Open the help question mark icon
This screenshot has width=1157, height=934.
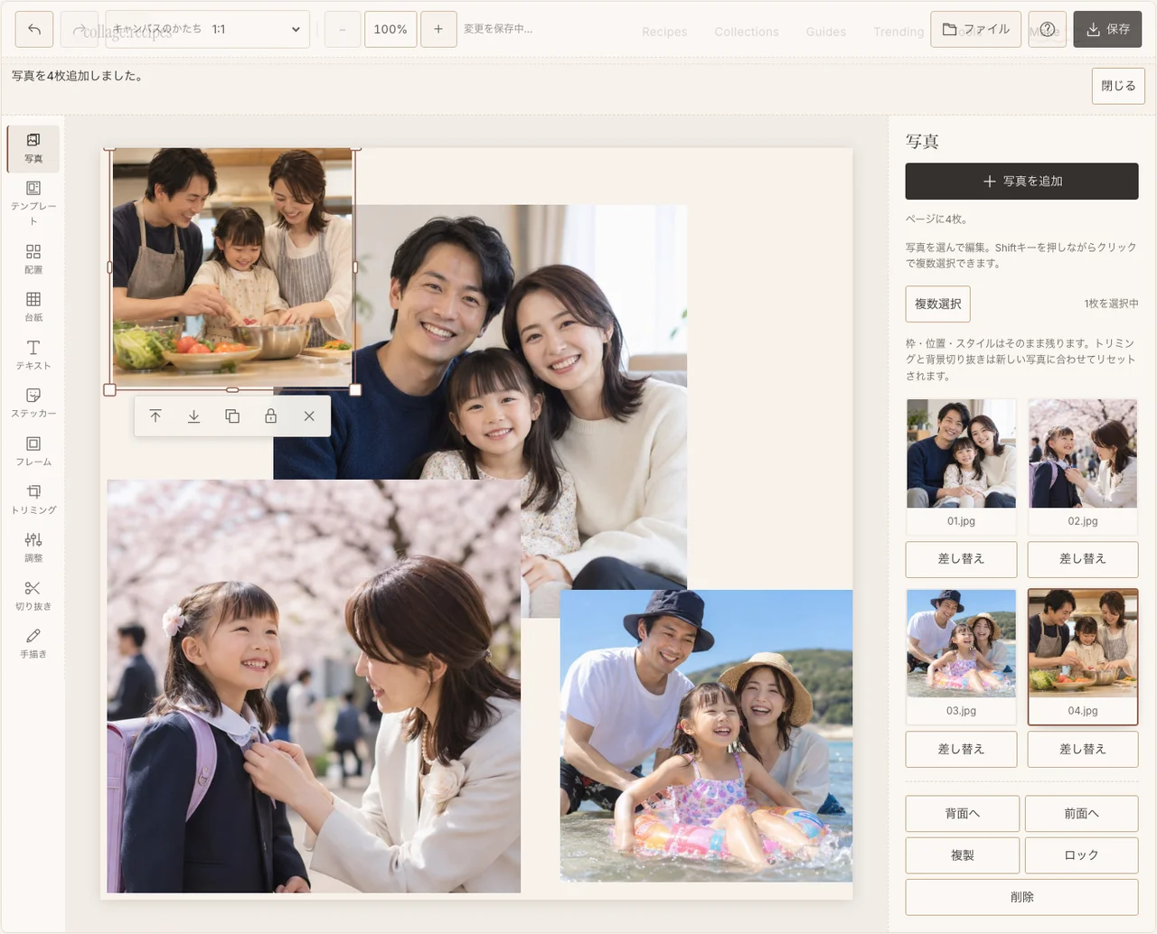(x=1048, y=29)
